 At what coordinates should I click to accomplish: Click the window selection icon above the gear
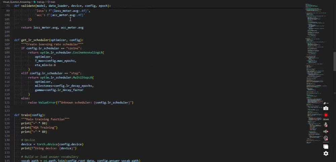[326, 147]
